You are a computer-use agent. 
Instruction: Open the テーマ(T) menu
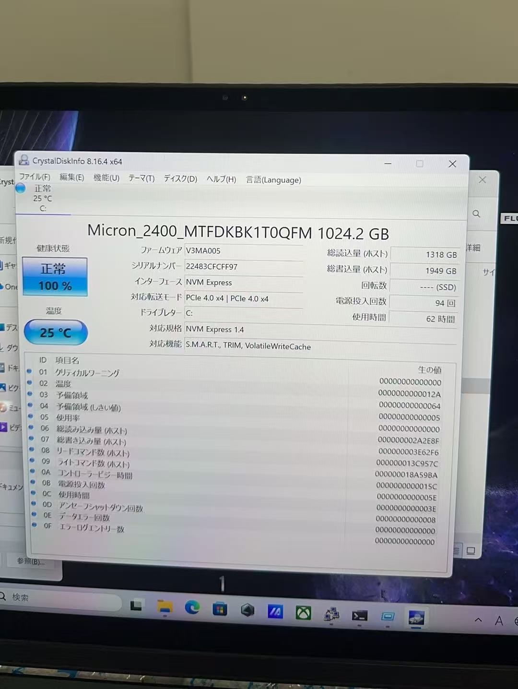pyautogui.click(x=141, y=178)
